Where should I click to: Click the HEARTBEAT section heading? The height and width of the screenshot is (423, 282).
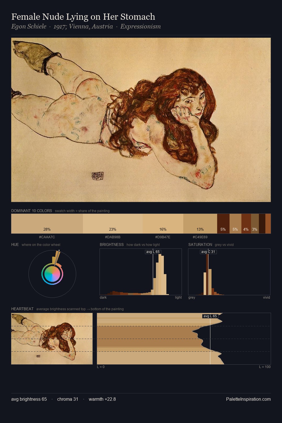[22, 309]
